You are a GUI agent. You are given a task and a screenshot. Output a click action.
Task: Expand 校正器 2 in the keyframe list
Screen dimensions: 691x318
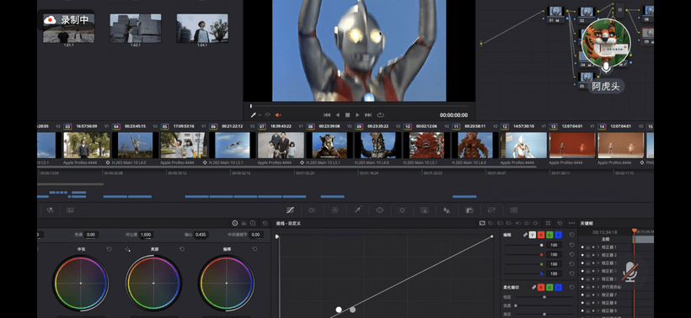click(x=598, y=255)
